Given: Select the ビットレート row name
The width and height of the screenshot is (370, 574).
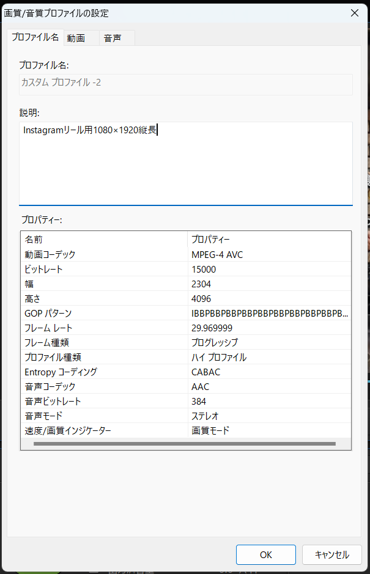Looking at the screenshot, I should (x=43, y=270).
